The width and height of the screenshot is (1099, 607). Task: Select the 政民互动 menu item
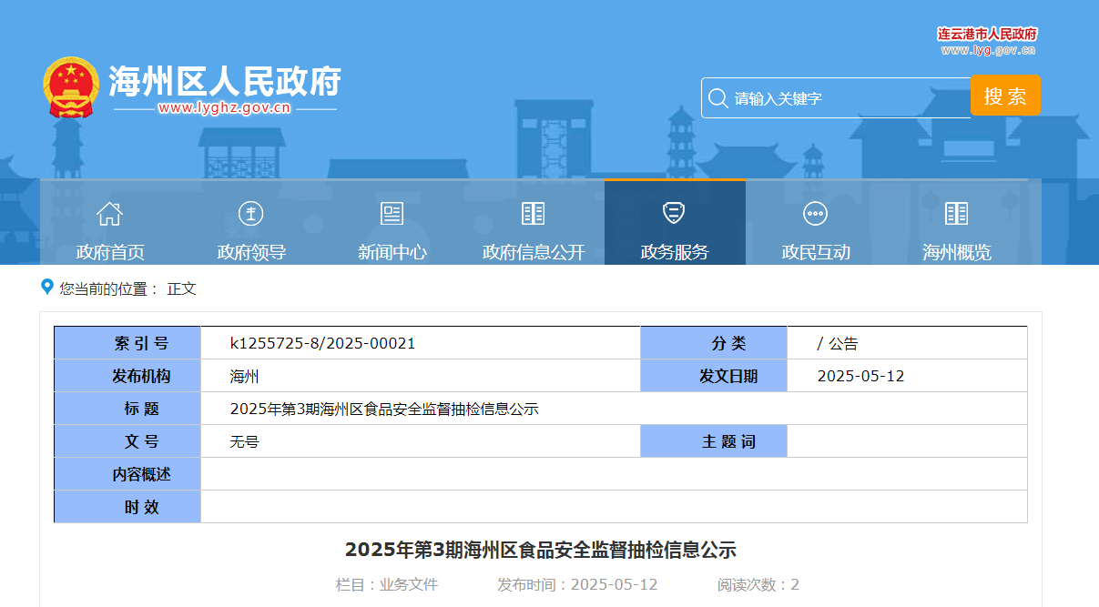(815, 252)
